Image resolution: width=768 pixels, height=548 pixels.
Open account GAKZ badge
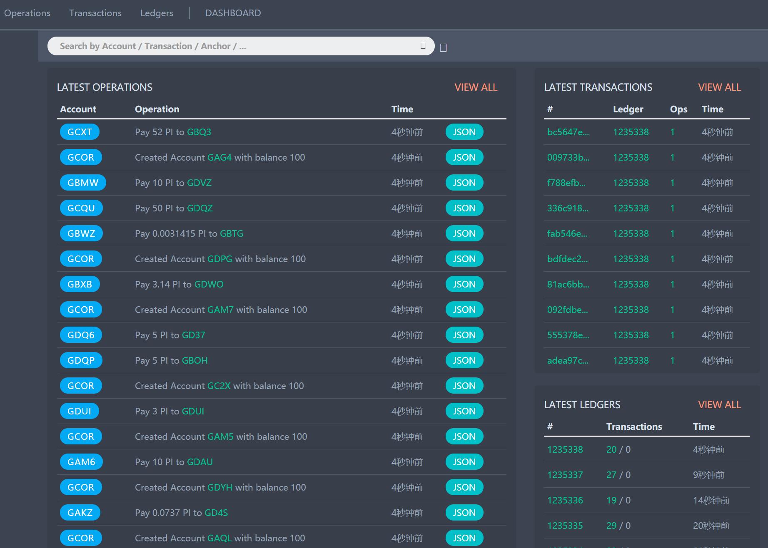(80, 513)
